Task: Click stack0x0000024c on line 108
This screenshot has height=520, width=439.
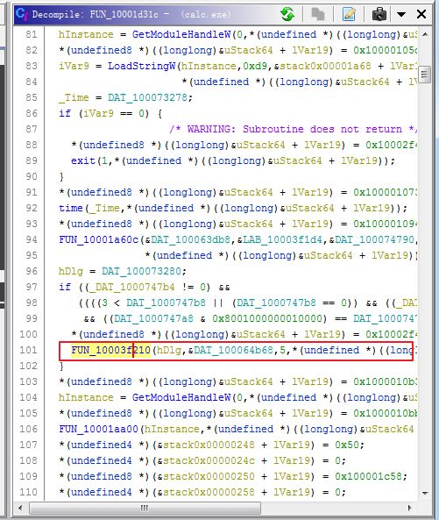Action: (x=209, y=460)
